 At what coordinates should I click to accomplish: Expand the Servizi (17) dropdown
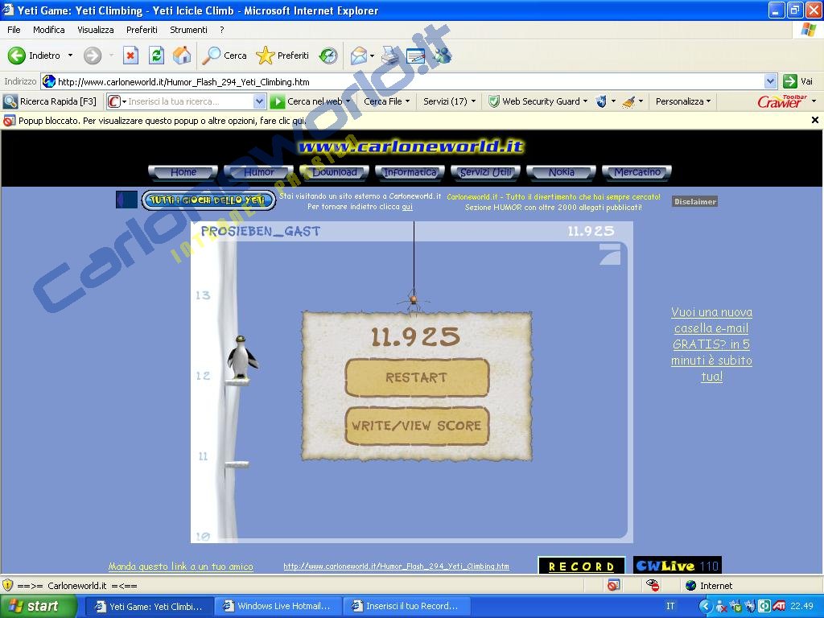point(473,101)
